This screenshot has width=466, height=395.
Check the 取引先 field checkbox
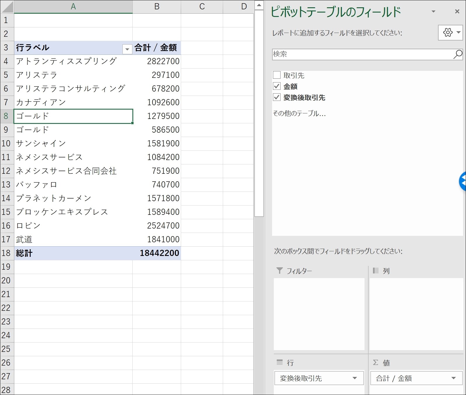point(277,75)
